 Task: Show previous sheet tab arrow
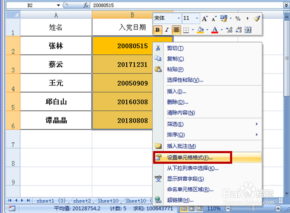[16, 200]
